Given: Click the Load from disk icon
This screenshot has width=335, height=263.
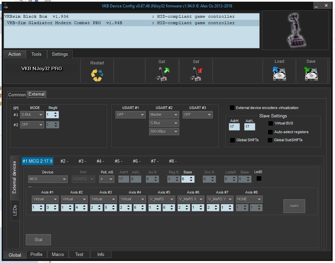Looking at the screenshot, I should (279, 73).
